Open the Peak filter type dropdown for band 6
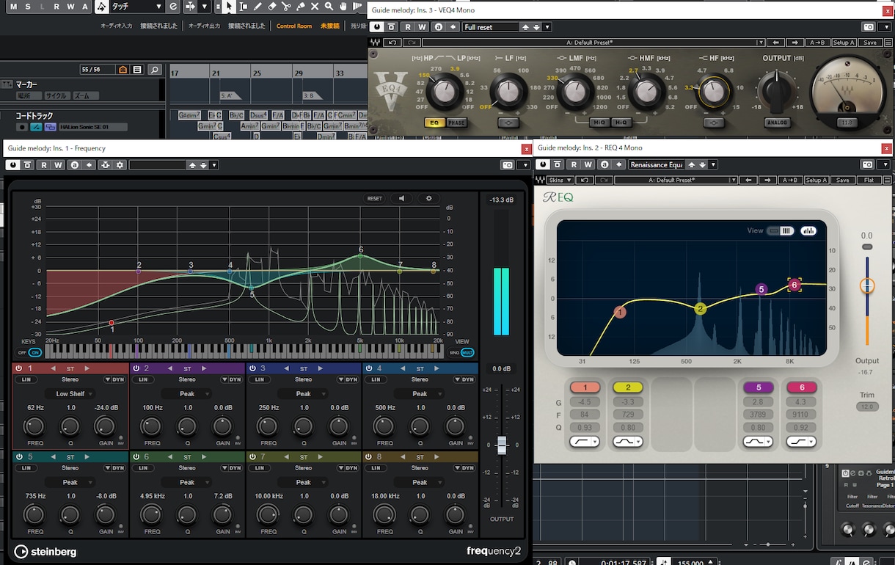The height and width of the screenshot is (565, 895). pos(187,482)
